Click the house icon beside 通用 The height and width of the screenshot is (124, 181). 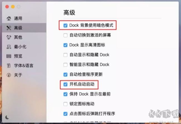pyautogui.click(x=9, y=18)
